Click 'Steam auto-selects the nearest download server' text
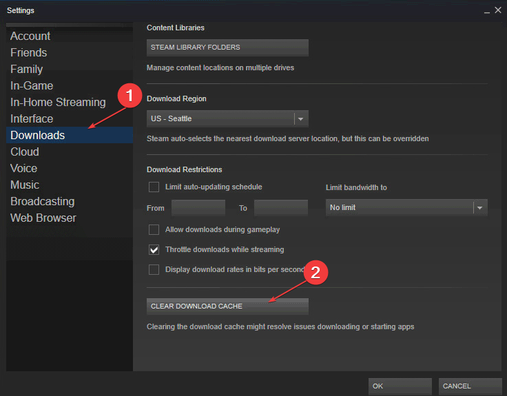Image resolution: width=507 pixels, height=396 pixels. 288,138
